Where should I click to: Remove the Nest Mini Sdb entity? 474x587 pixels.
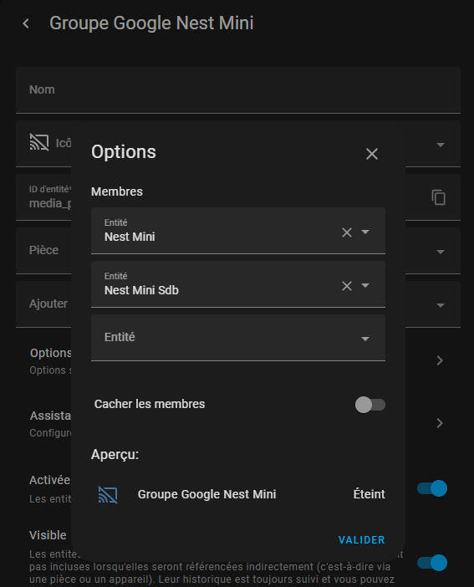click(347, 286)
